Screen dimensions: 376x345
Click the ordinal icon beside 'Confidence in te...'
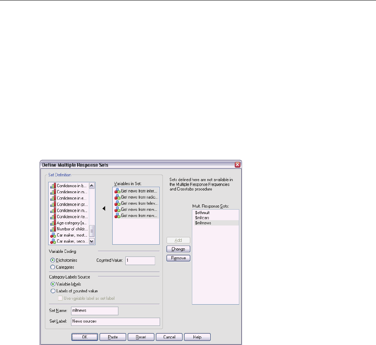pos(53,217)
